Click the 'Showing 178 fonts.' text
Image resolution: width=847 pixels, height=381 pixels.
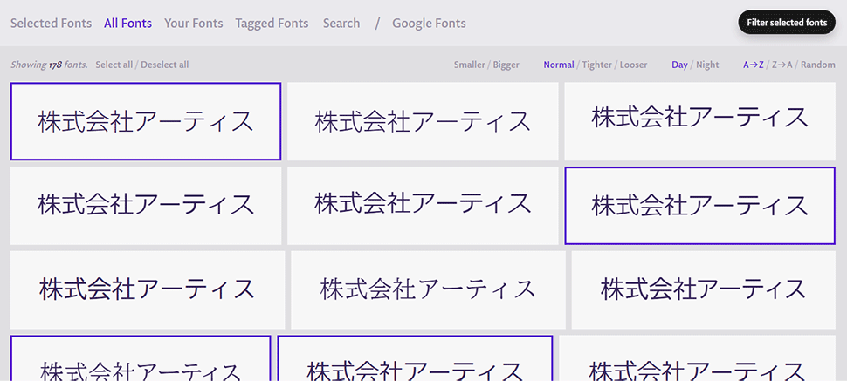click(49, 65)
